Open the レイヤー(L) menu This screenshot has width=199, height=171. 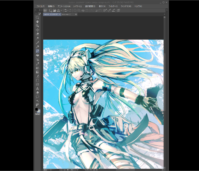click(77, 6)
